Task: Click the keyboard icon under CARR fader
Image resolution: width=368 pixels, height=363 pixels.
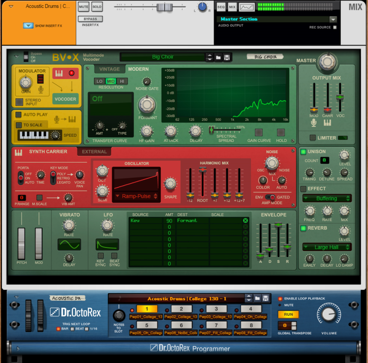Action: [x=327, y=123]
